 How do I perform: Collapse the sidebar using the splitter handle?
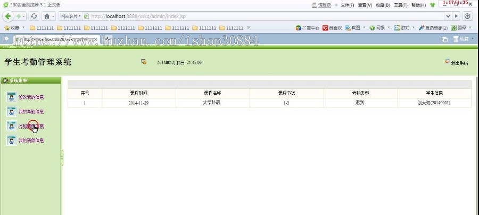[x=62, y=158]
